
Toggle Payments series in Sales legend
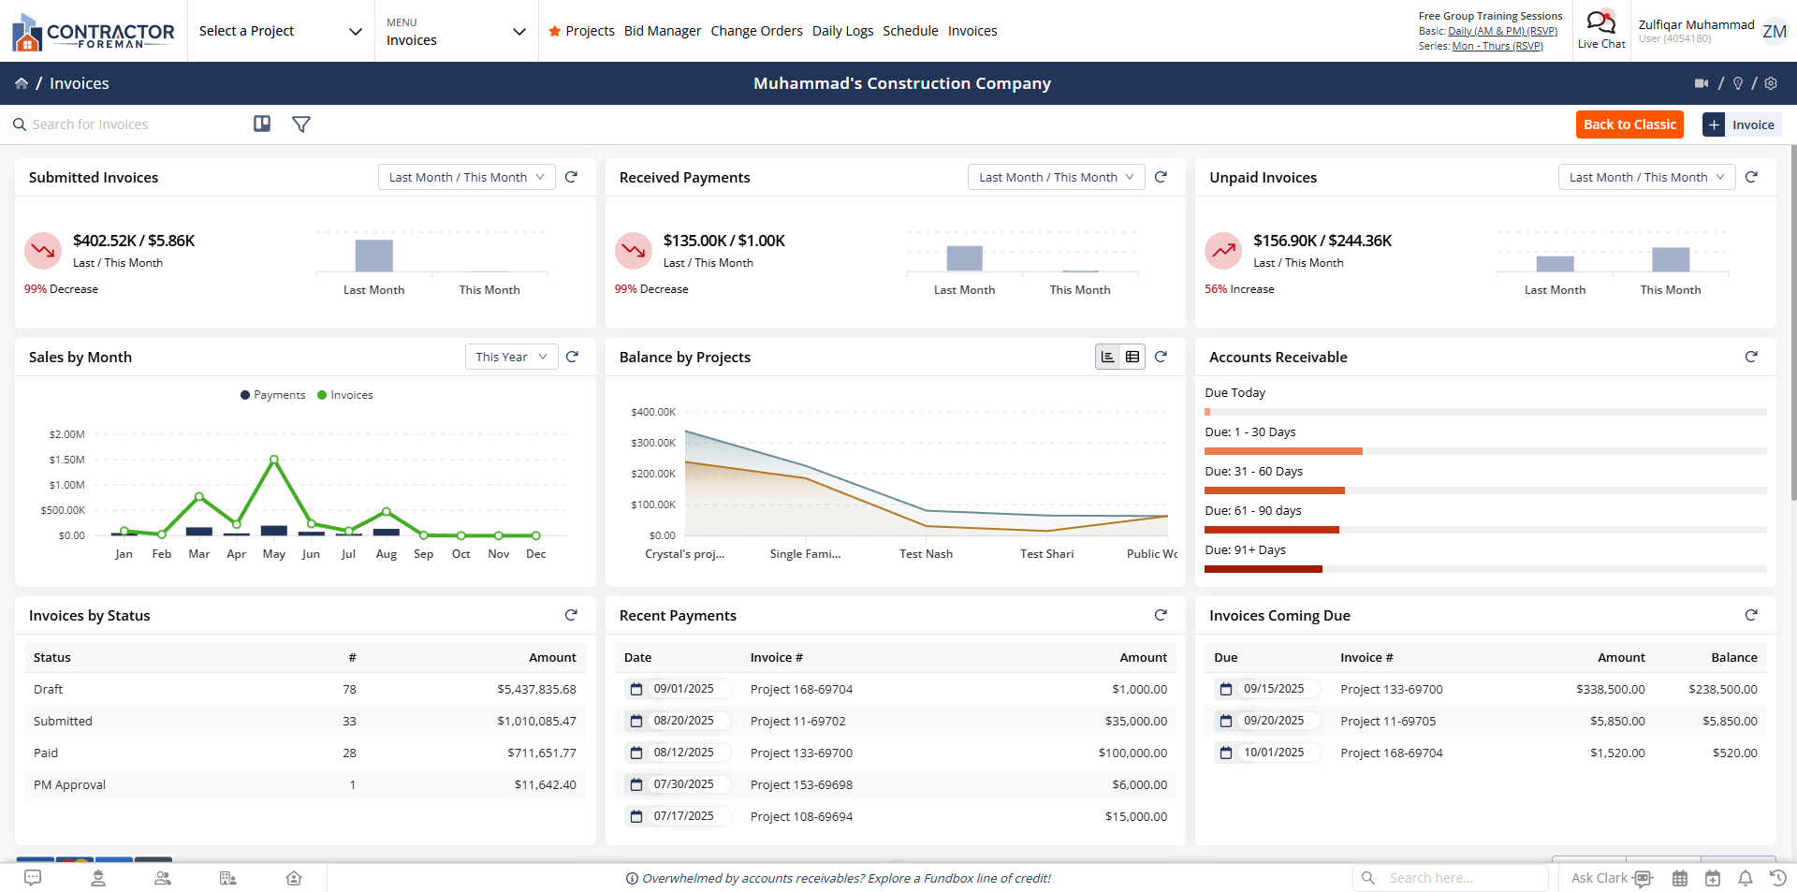[272, 395]
